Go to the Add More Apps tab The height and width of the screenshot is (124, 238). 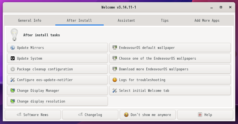click(207, 20)
